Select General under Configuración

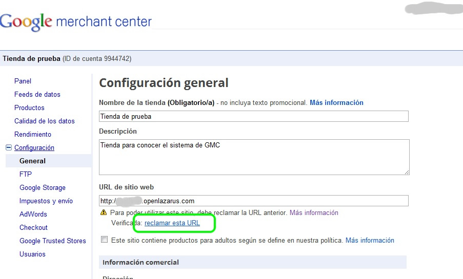point(32,161)
